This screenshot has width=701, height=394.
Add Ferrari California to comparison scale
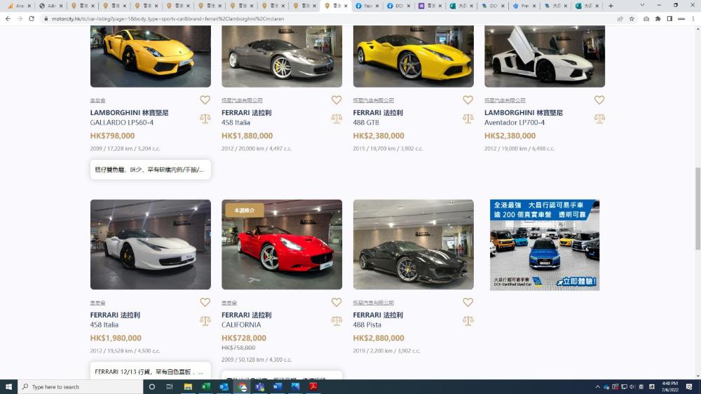[x=336, y=320]
